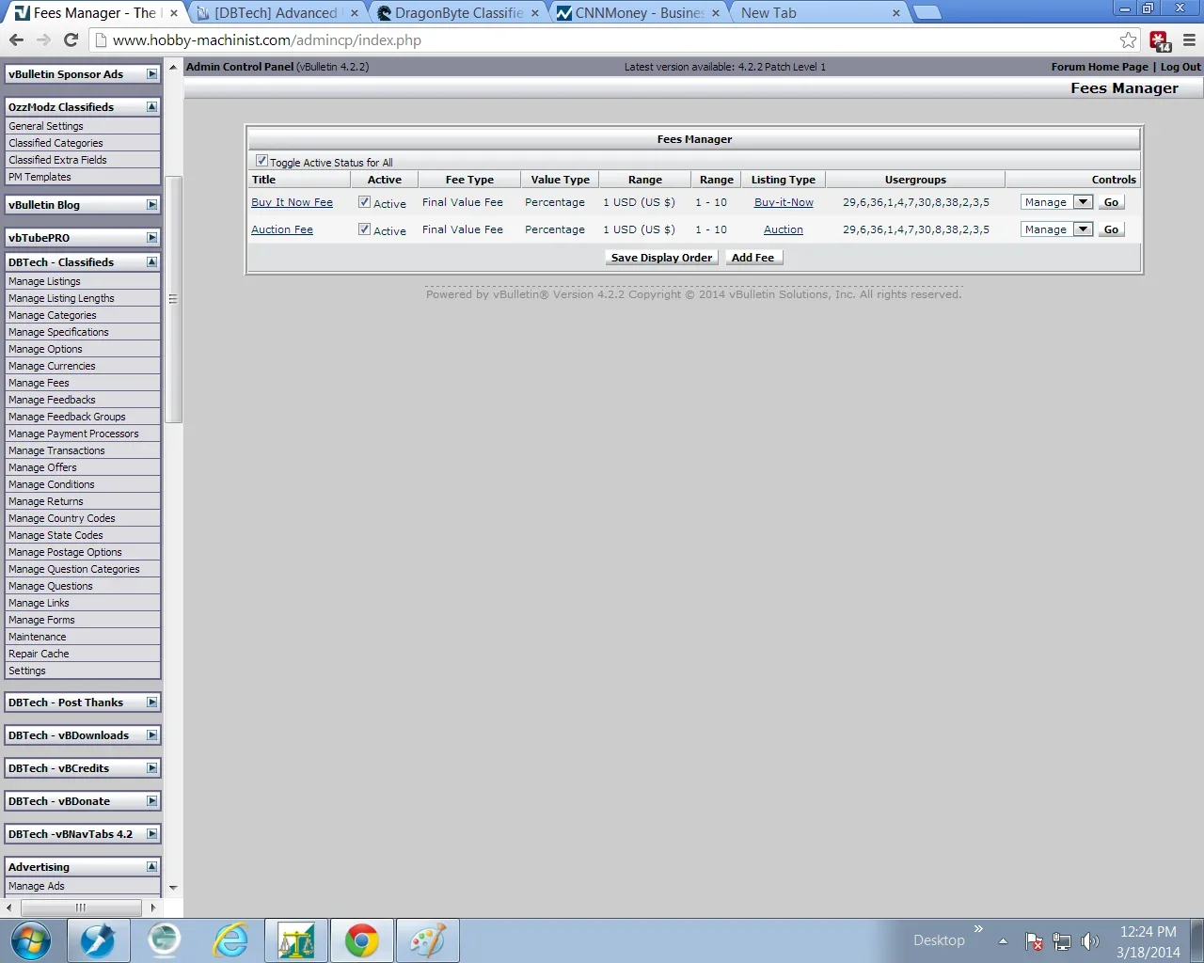Click the sidebar scroll down arrow
The width and height of the screenshot is (1204, 963).
173,887
